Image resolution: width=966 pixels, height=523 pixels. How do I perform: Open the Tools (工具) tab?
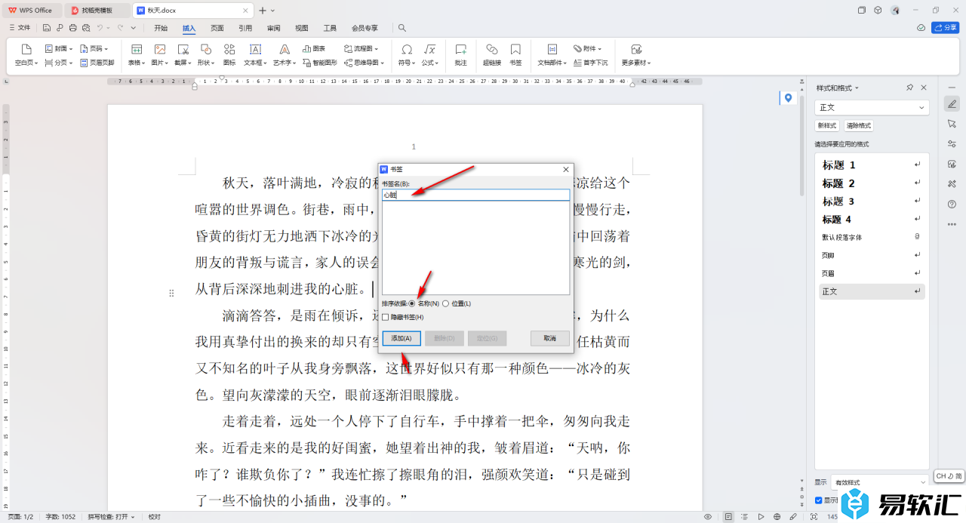tap(330, 28)
